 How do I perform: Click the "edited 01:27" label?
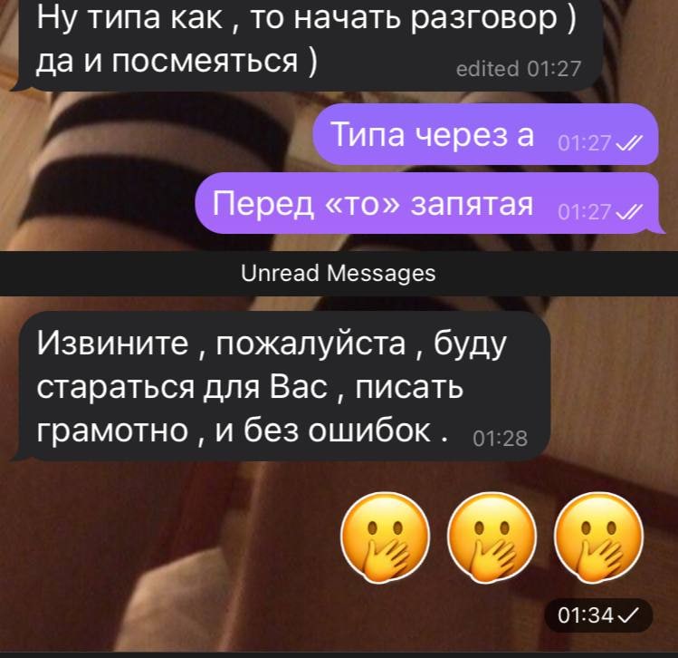519,69
